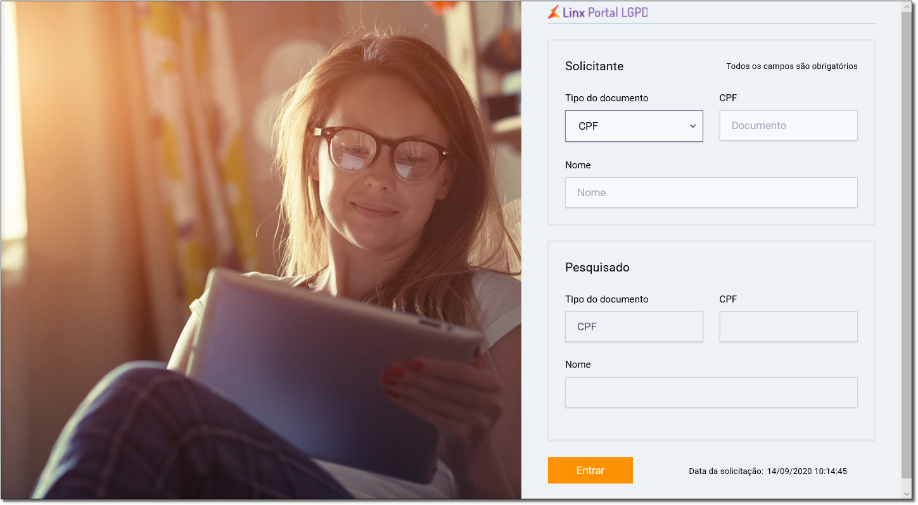918x505 pixels.
Task: Click the Pesquisado Nome field
Action: 711,392
